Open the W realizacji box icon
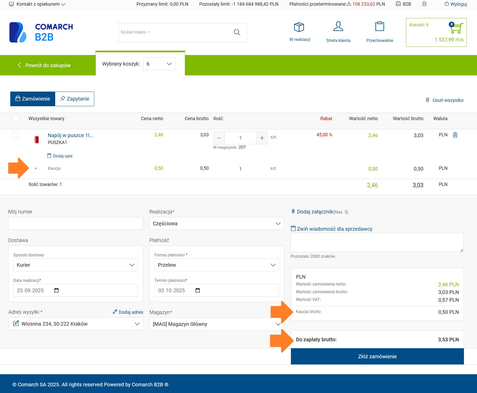This screenshot has width=477, height=393. click(x=299, y=27)
